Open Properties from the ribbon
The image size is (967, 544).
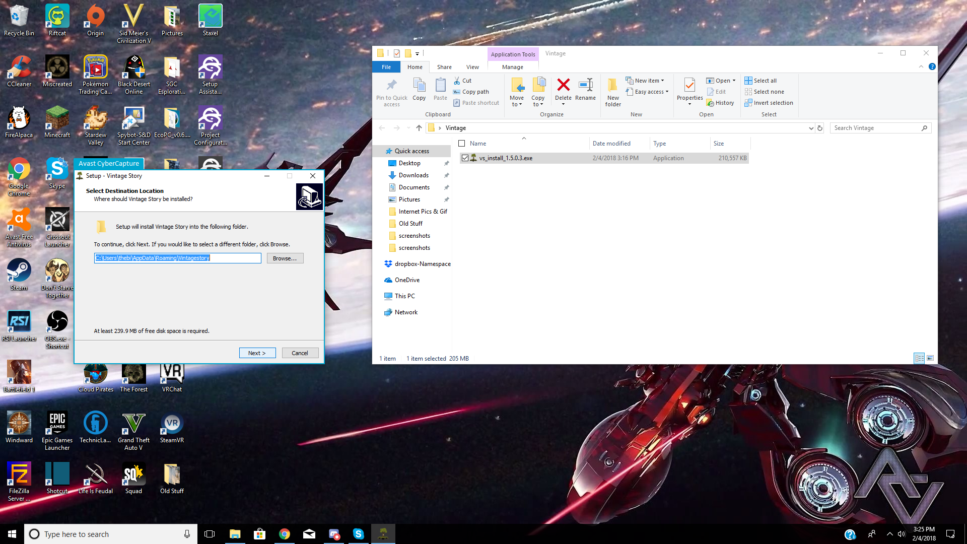pos(689,87)
